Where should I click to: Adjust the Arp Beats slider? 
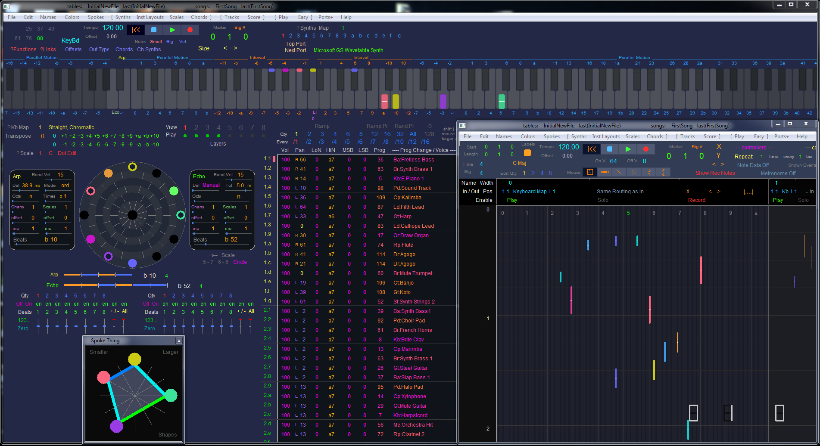[x=41, y=244]
